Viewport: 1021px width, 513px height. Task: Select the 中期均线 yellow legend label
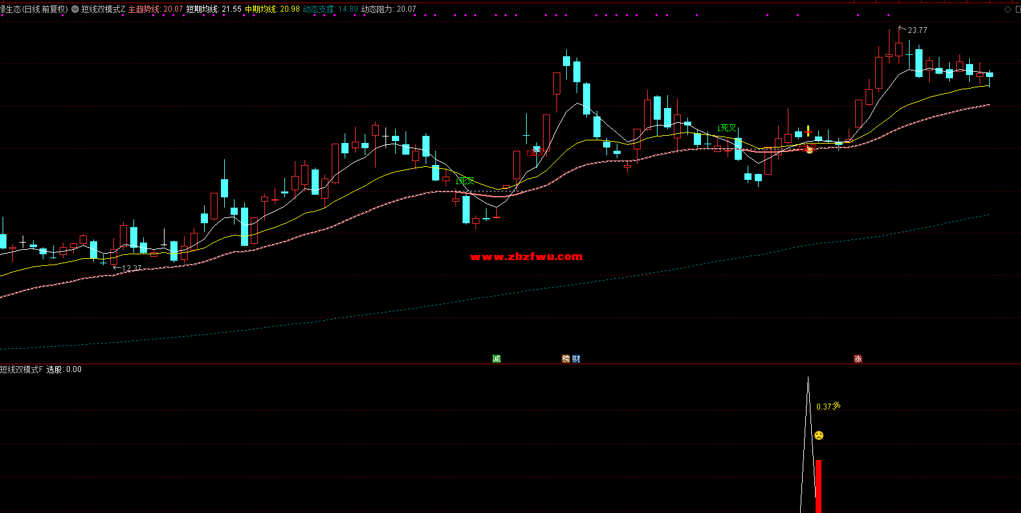(x=260, y=9)
